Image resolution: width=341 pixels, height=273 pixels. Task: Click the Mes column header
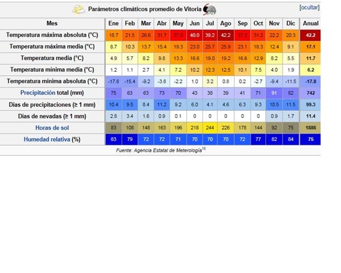pos(52,23)
